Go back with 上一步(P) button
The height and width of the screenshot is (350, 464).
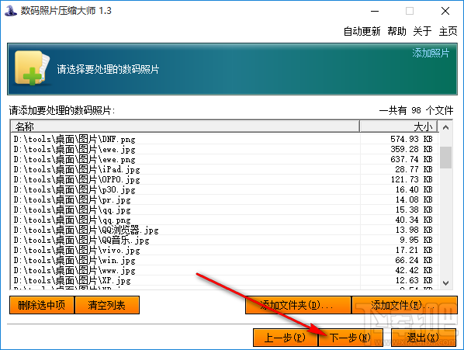(x=286, y=338)
